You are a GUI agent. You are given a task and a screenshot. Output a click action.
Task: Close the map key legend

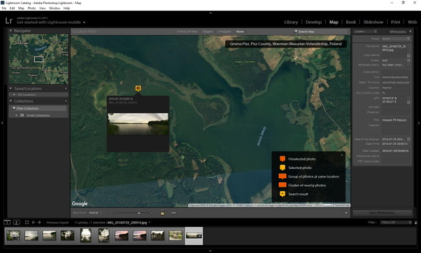[x=342, y=155]
